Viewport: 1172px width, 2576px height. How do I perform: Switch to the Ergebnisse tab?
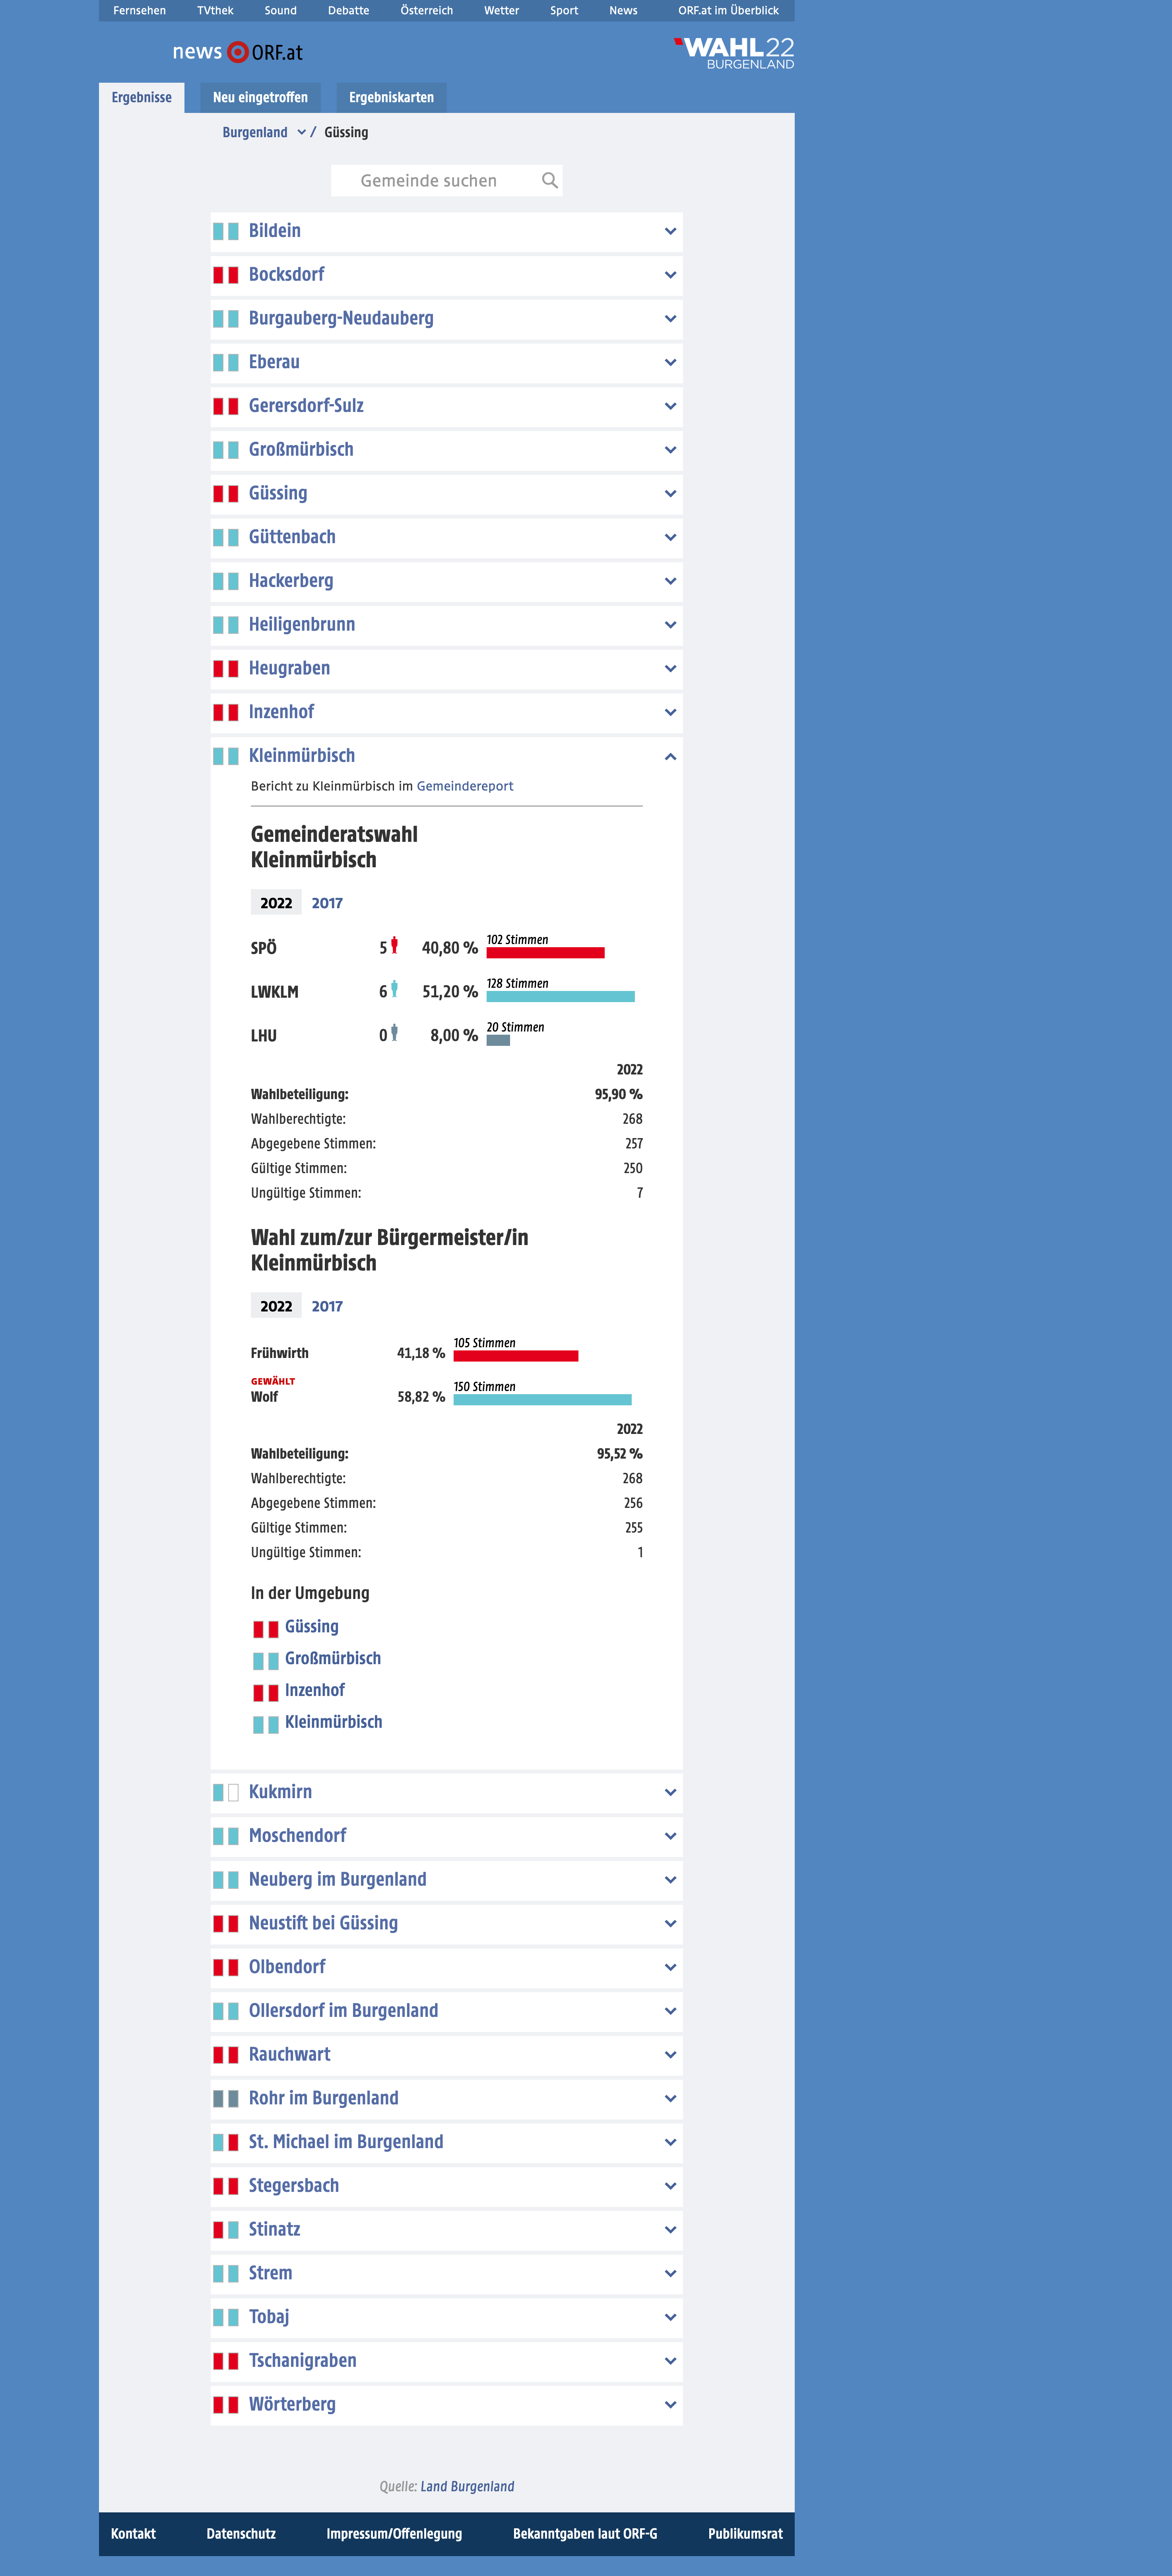[x=141, y=97]
